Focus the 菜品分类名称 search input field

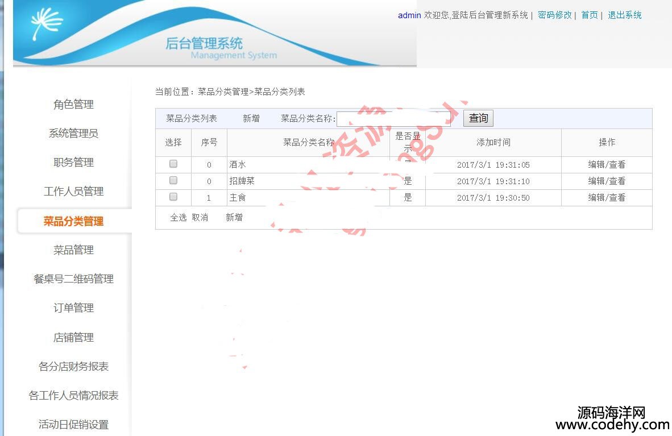(393, 119)
